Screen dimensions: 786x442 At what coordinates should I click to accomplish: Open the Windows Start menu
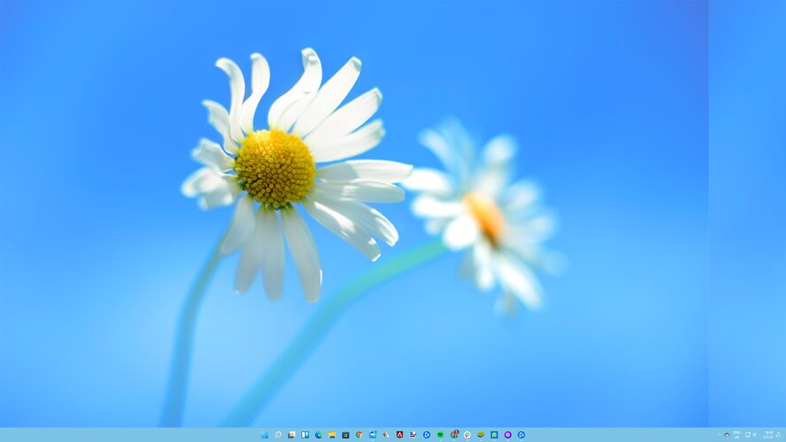coord(264,435)
